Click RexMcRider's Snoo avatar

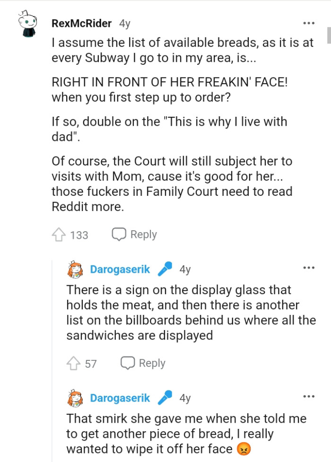(28, 26)
